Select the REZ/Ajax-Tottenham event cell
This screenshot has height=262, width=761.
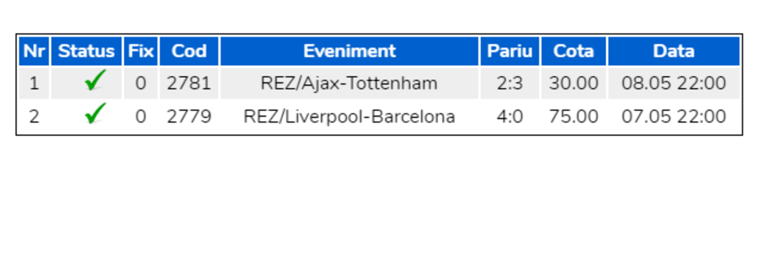tap(349, 84)
